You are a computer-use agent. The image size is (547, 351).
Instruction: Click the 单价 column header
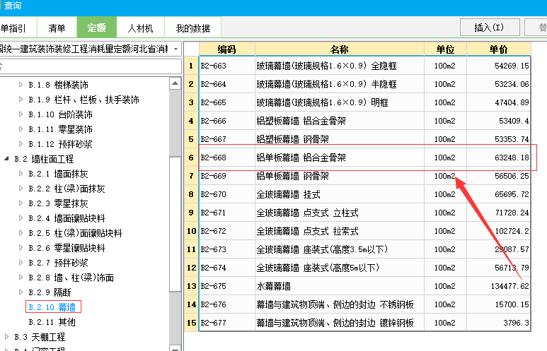click(x=498, y=49)
